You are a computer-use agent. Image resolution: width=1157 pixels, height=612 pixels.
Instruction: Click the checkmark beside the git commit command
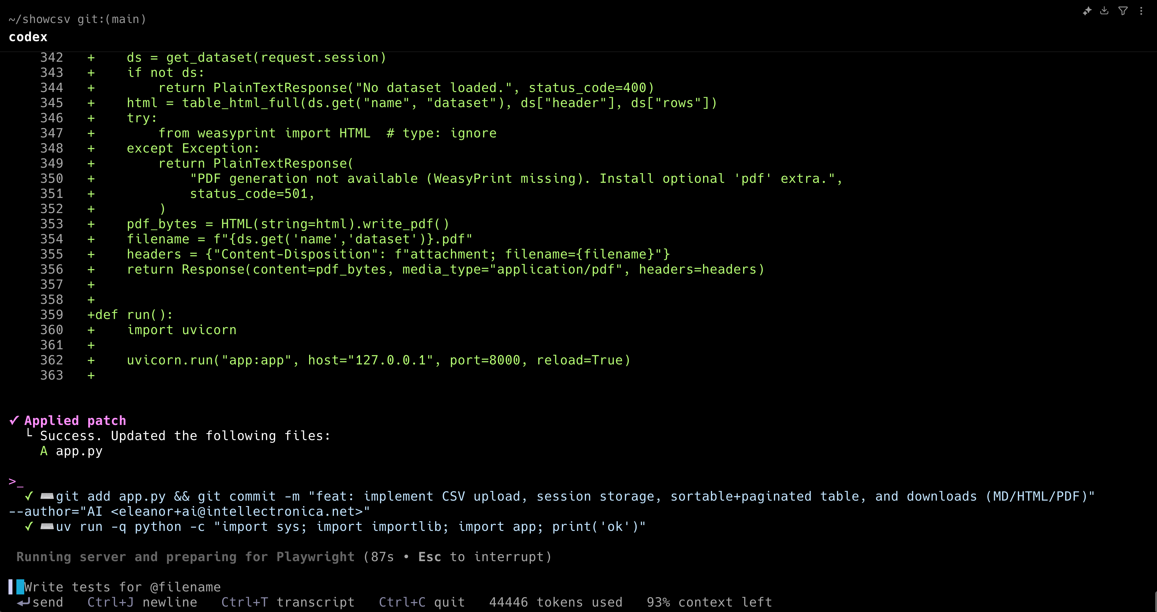29,496
